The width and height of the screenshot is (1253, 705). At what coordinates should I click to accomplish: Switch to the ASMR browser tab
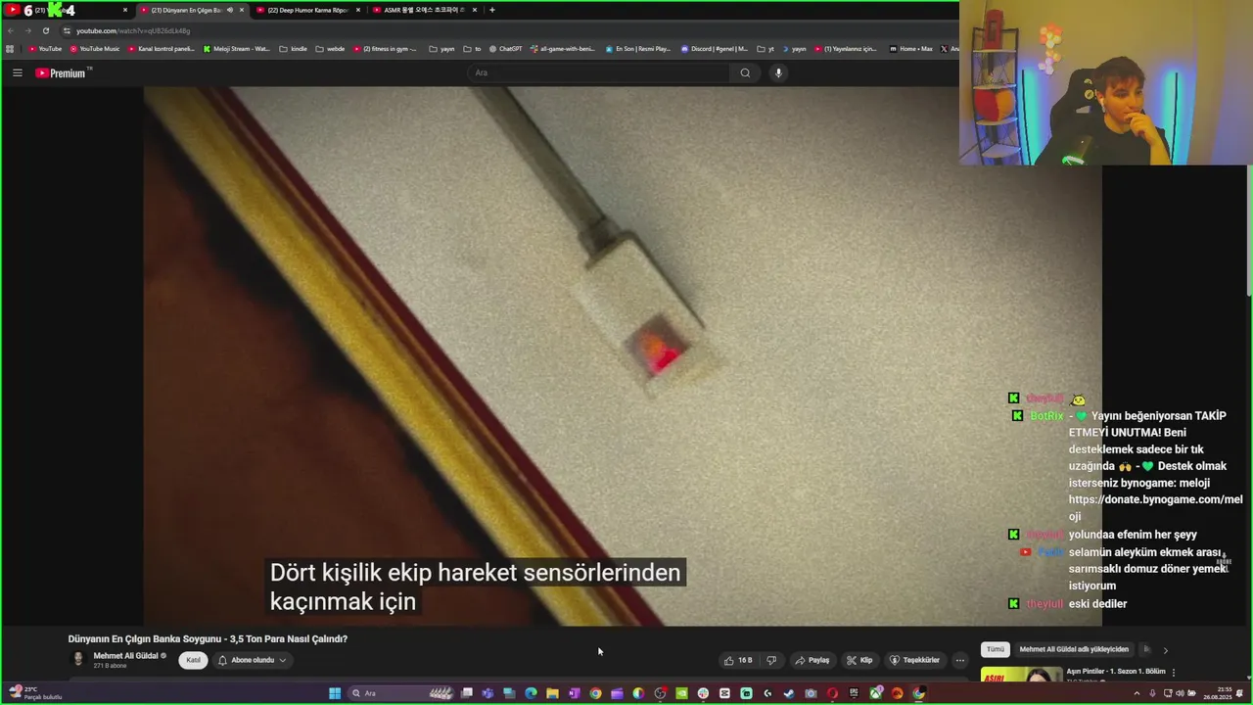(x=425, y=10)
